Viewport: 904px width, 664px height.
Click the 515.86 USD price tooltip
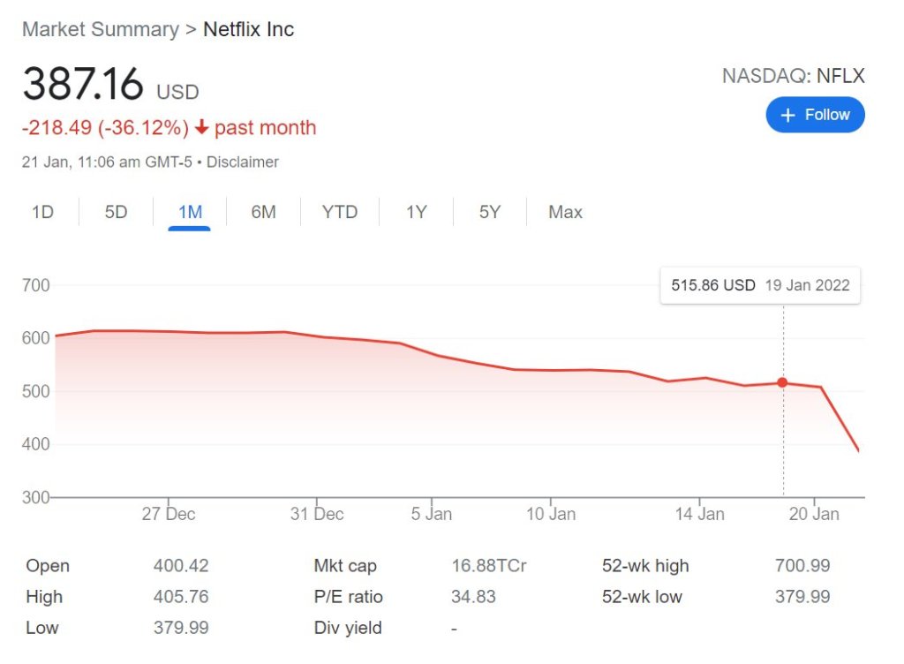(x=759, y=285)
